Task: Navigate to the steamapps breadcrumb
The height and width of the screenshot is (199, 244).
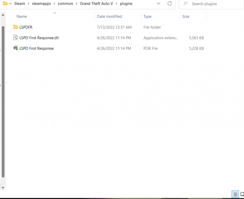Action: (x=41, y=3)
